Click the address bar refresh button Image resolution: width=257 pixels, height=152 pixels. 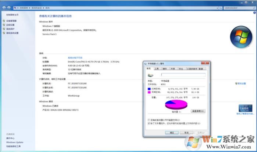(x=221, y=8)
